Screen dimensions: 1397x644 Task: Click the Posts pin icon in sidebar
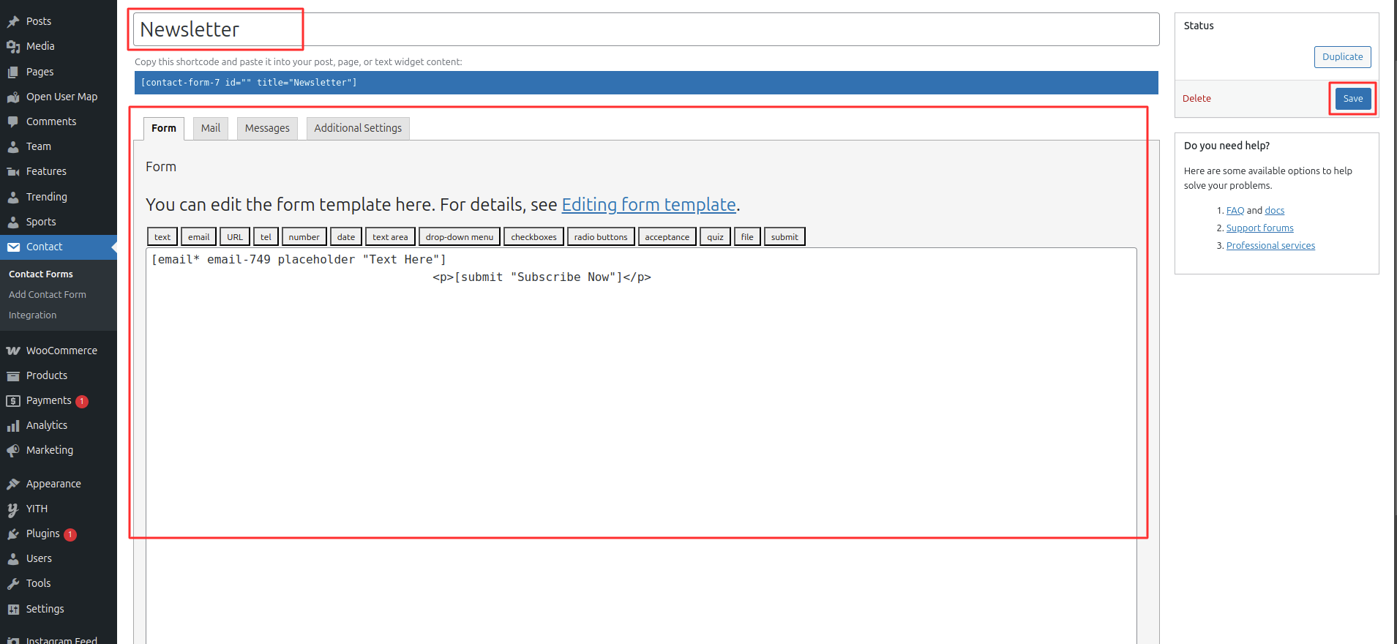point(13,21)
